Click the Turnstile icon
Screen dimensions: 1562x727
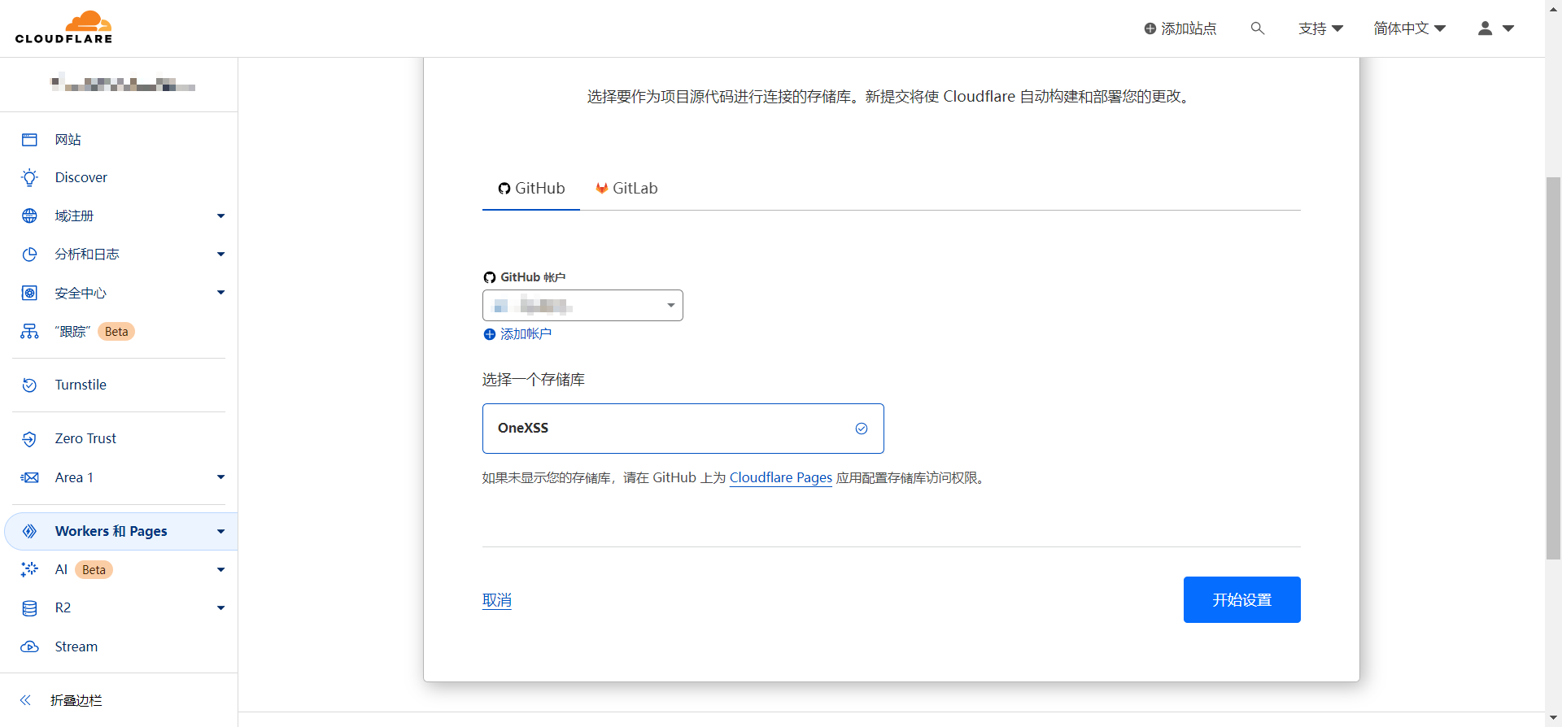[x=29, y=385]
